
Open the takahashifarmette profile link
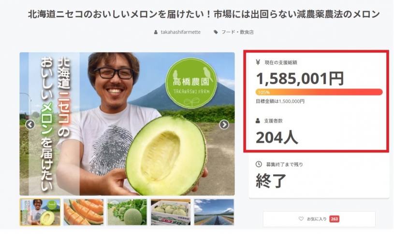[x=181, y=32]
